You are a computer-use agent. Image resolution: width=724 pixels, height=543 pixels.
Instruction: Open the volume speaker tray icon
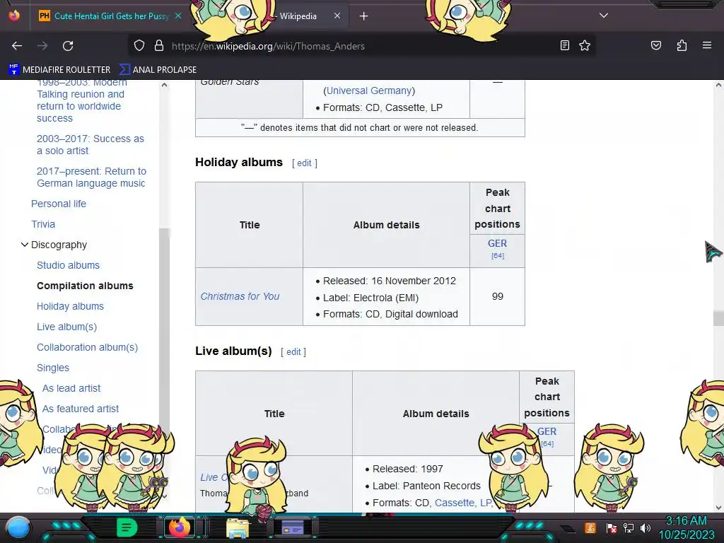pos(645,527)
